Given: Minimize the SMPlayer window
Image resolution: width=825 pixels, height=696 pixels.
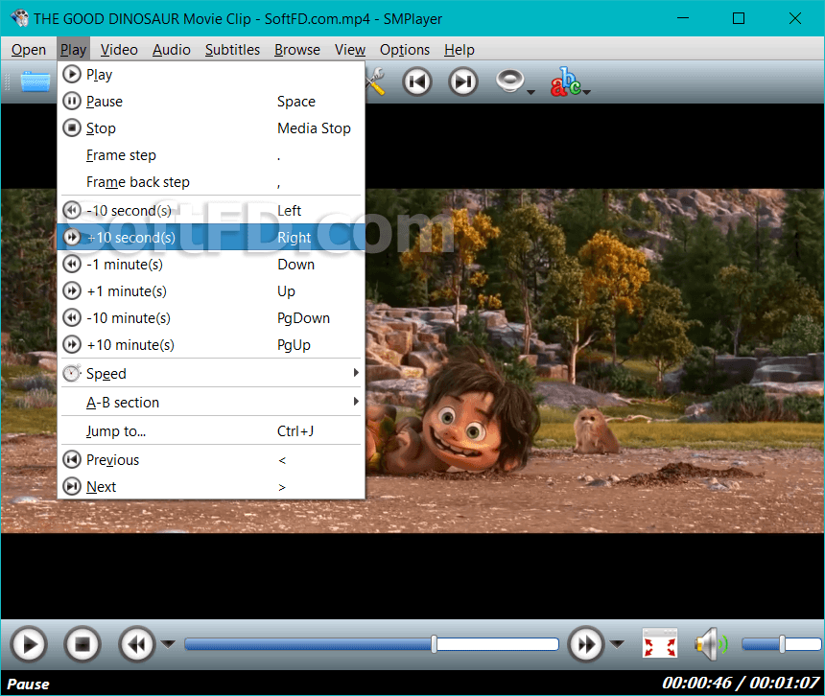Looking at the screenshot, I should point(683,18).
